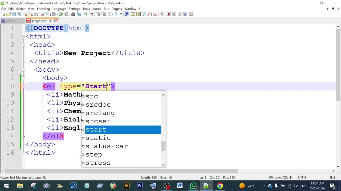Image resolution: width=341 pixels, height=191 pixels.
Task: Pin the saniya.html tab
Action: [51, 21]
